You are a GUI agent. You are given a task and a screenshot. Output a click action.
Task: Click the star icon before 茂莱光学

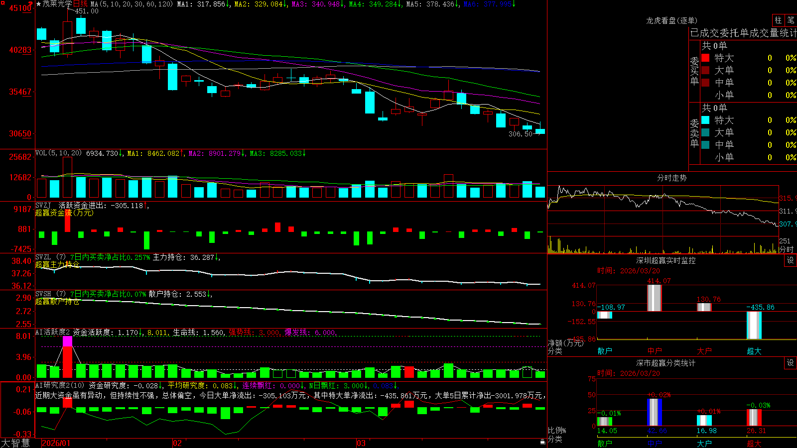(39, 4)
